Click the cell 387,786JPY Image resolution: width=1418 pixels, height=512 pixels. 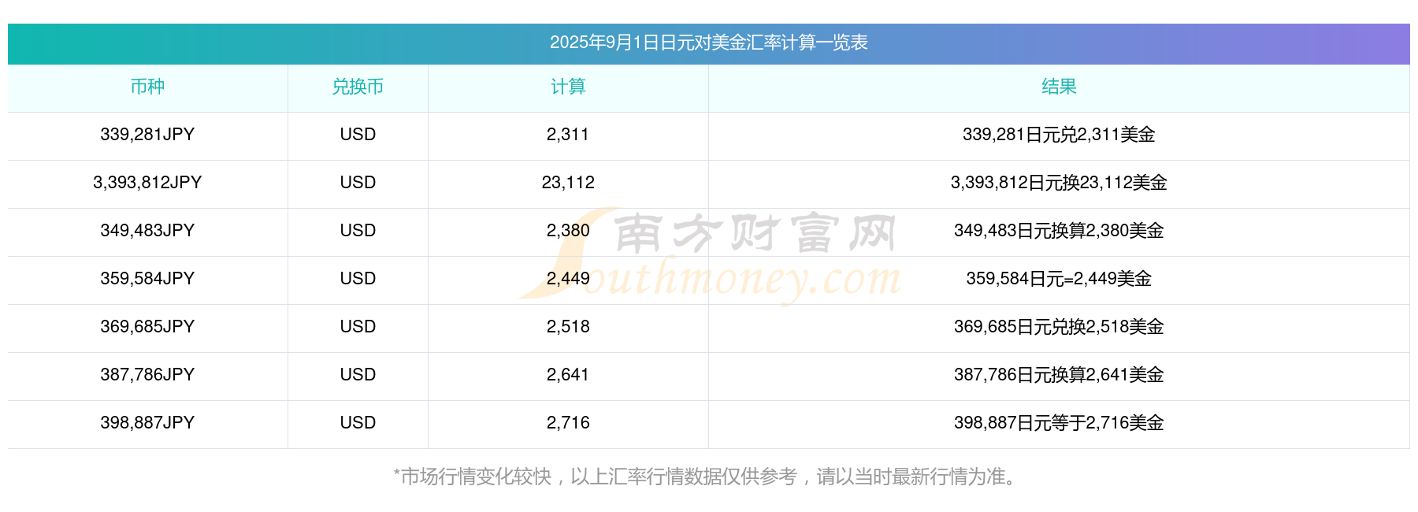click(x=147, y=375)
